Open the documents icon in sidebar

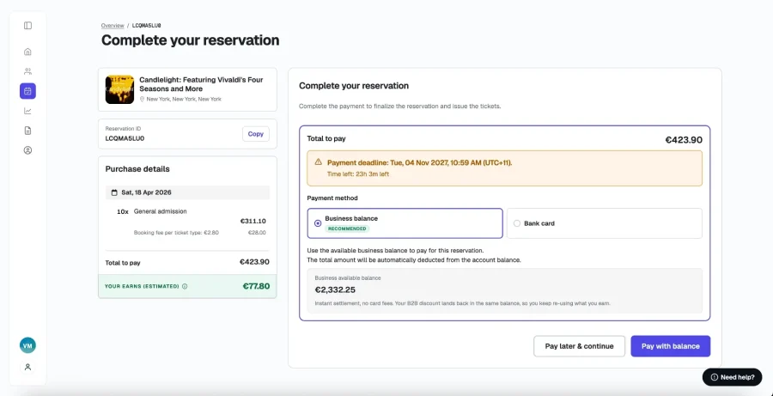pyautogui.click(x=27, y=131)
